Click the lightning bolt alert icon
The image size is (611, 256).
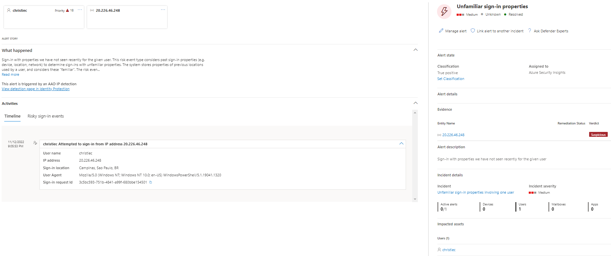pyautogui.click(x=444, y=12)
